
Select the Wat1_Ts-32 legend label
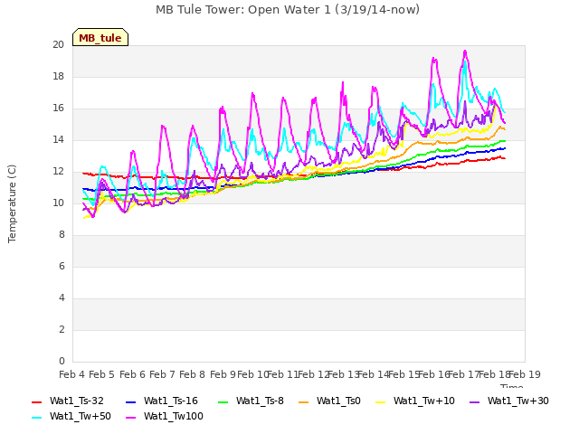76,401
